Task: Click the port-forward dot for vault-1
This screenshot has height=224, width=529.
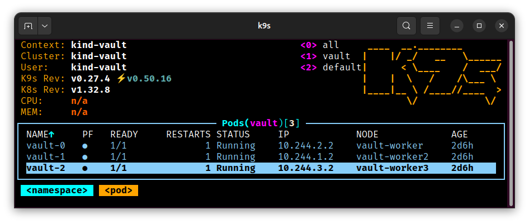Action: (85, 158)
